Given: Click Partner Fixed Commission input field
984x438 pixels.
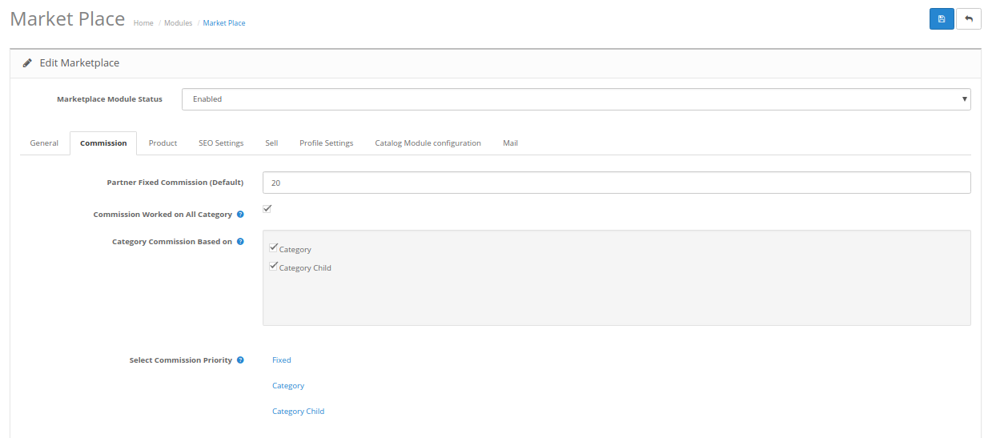Looking at the screenshot, I should pyautogui.click(x=616, y=183).
